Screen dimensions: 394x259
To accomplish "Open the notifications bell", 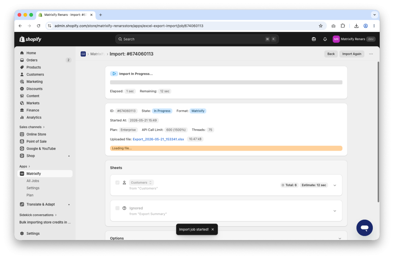I will click(325, 39).
